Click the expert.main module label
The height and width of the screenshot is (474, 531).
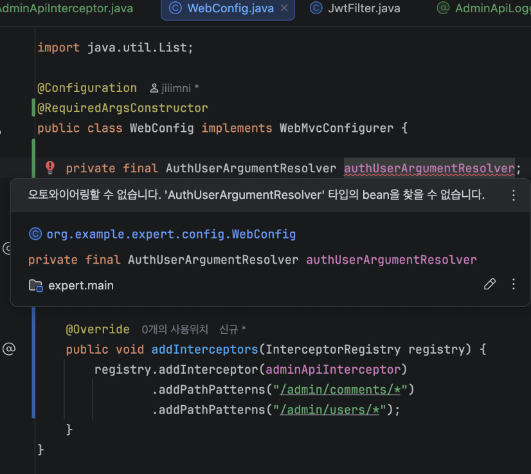coord(81,286)
